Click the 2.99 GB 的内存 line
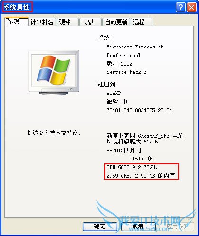 pyautogui.click(x=141, y=176)
